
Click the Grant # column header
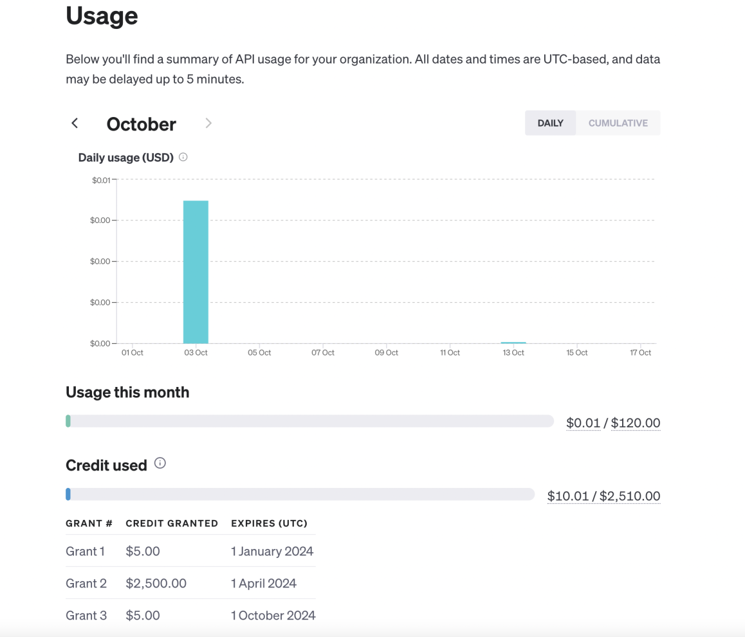pyautogui.click(x=89, y=523)
